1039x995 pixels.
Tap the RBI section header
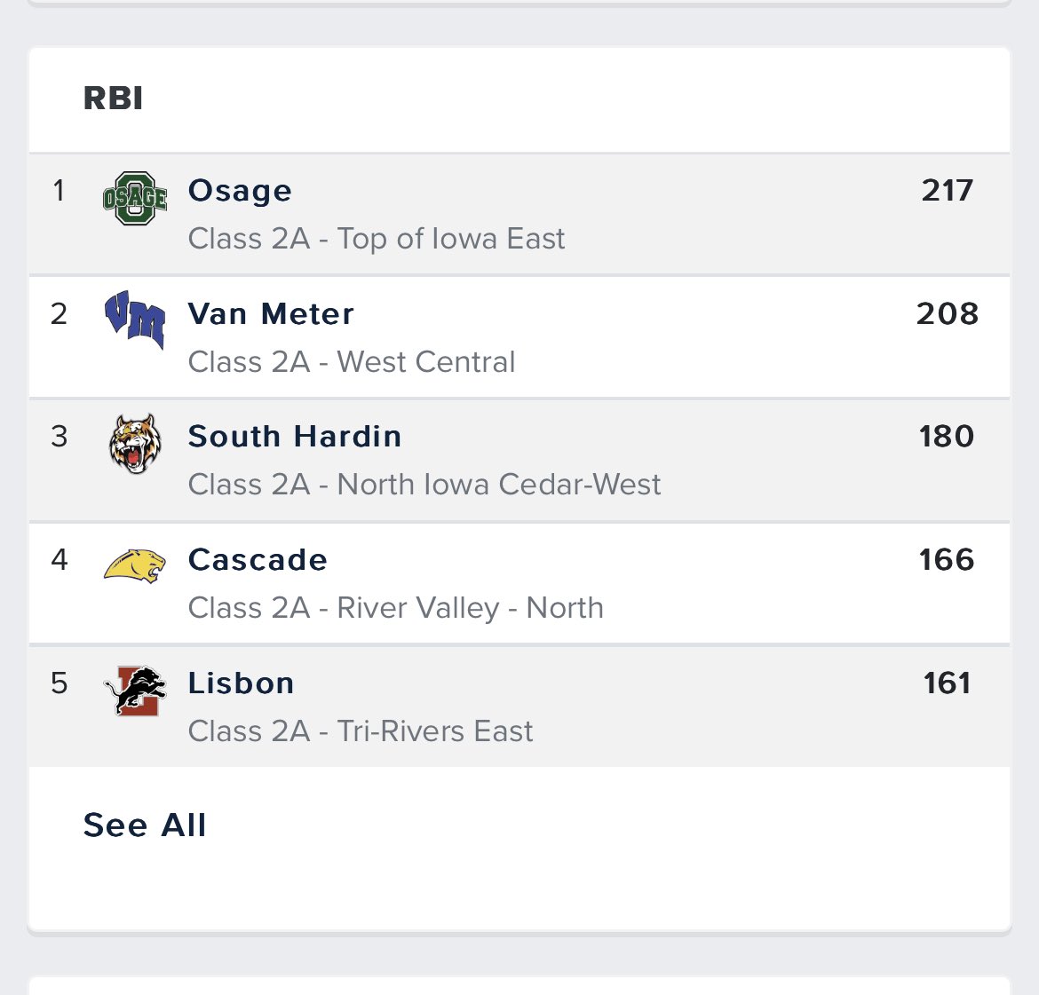pos(114,99)
